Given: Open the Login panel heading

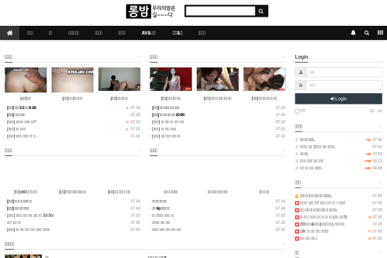Looking at the screenshot, I should (301, 57).
